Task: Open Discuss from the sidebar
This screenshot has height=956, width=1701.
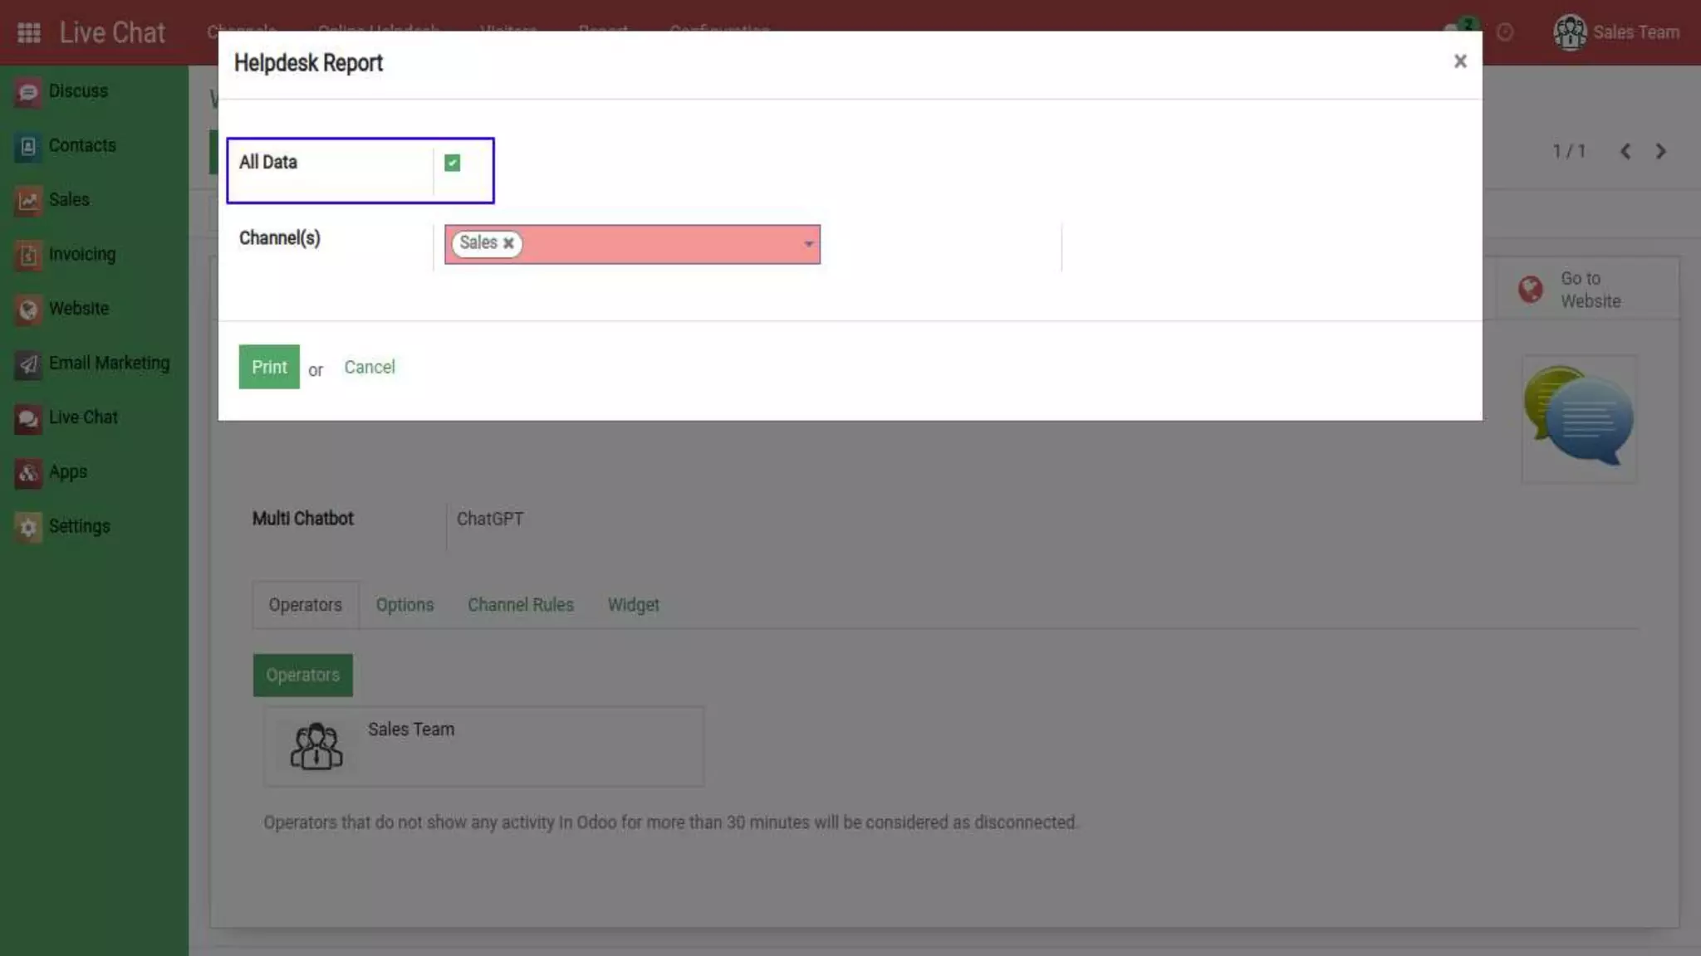Action: coord(77,91)
